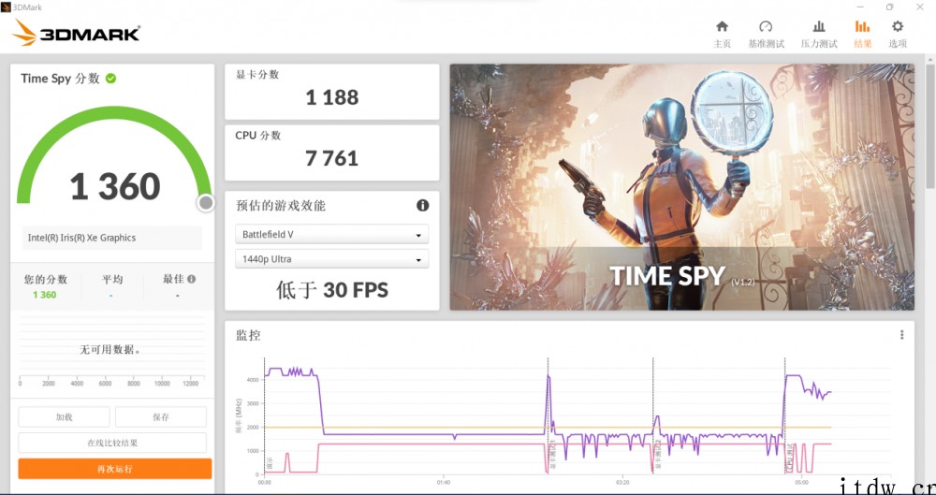Click the 3DMARK logo in header

(x=77, y=34)
